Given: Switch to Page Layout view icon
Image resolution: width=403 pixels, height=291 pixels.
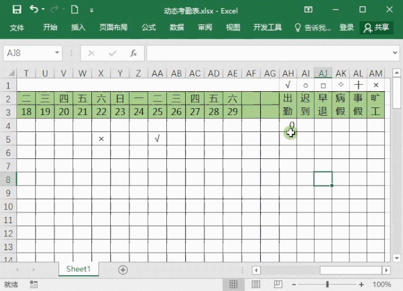Looking at the screenshot, I should coord(256,284).
